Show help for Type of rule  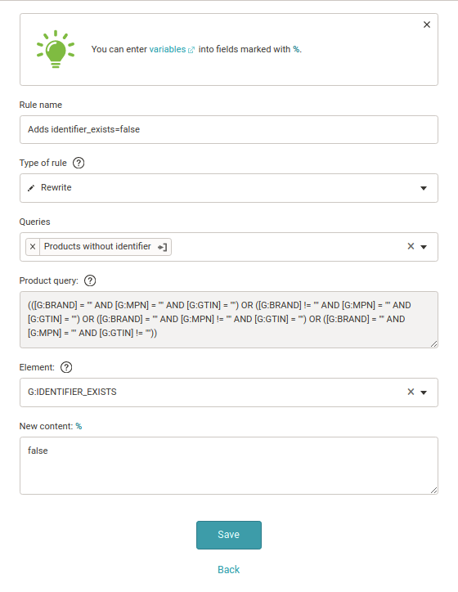coord(79,163)
